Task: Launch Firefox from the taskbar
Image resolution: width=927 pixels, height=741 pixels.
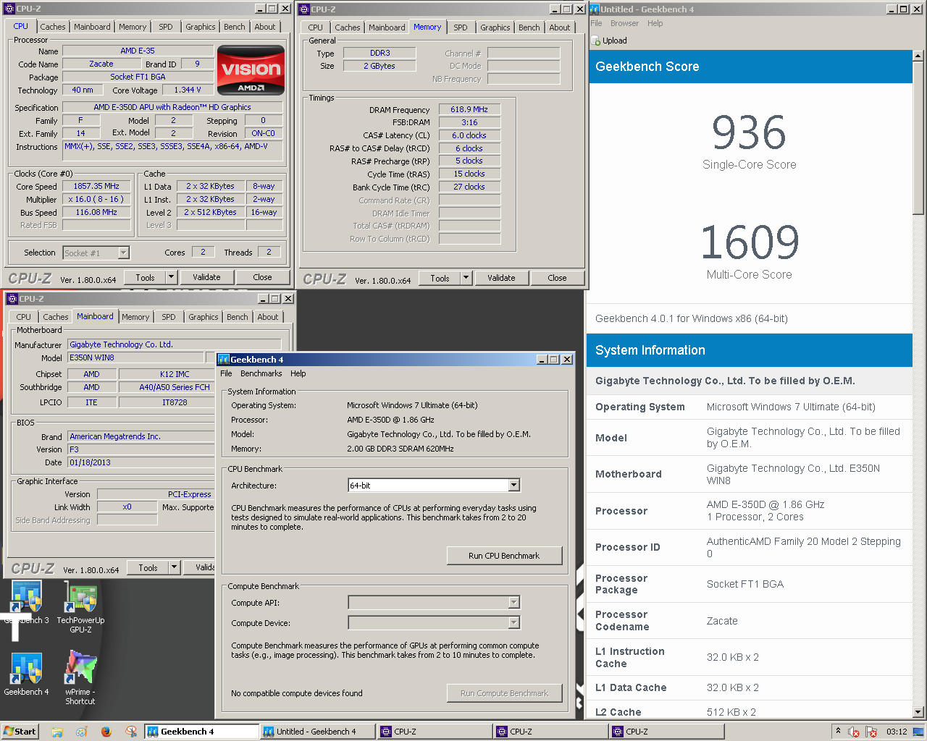Action: (x=106, y=732)
